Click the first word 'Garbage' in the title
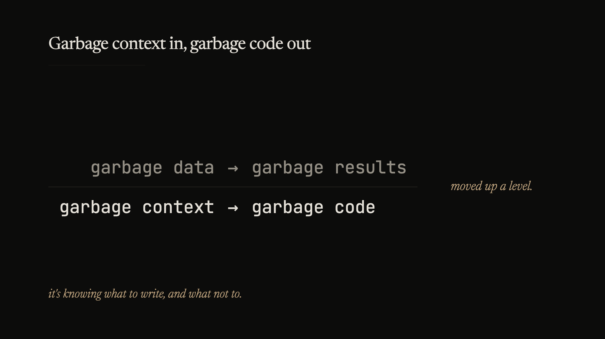 point(78,44)
